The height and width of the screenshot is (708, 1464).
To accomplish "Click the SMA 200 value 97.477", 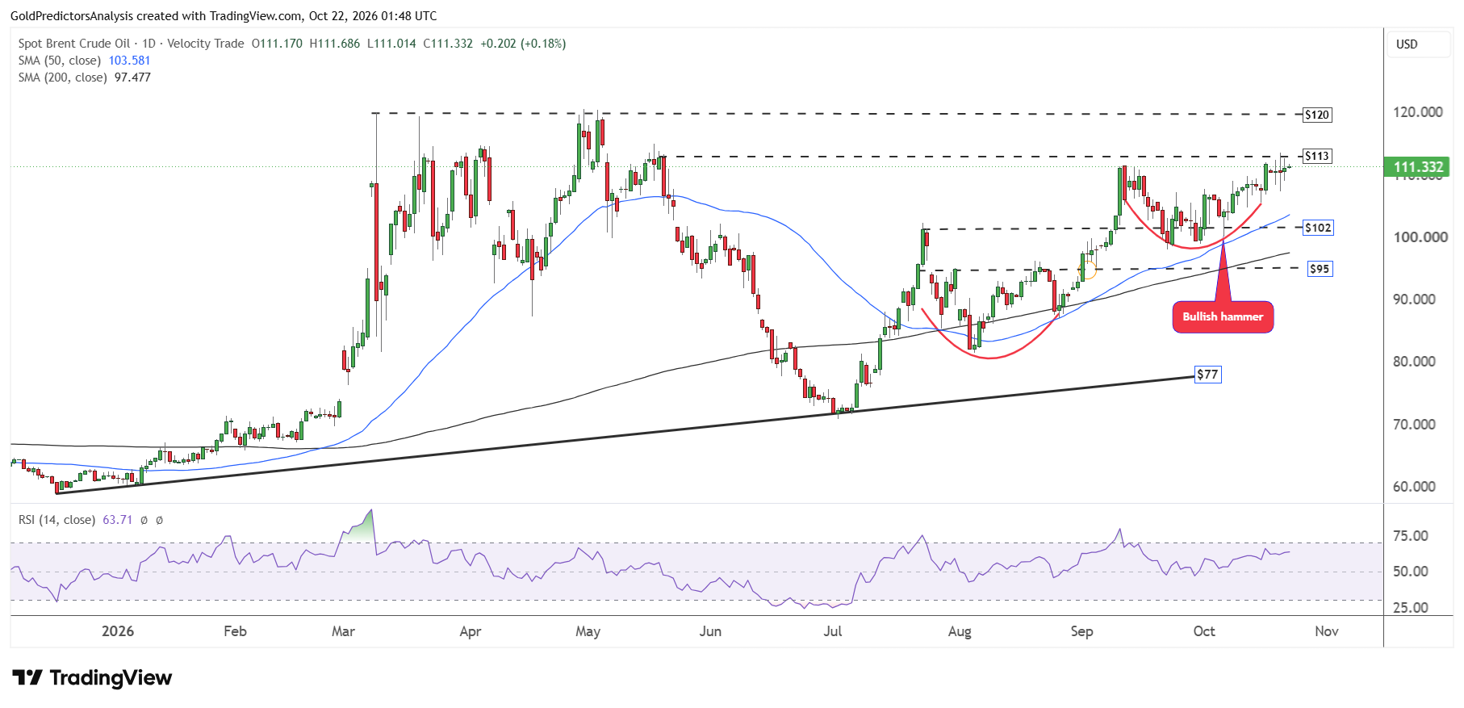I will 132,78.
